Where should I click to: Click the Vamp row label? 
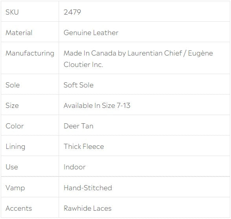coord(15,188)
